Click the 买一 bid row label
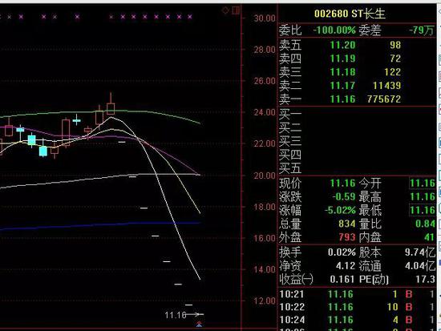The height and width of the screenshot is (331, 441). point(290,114)
